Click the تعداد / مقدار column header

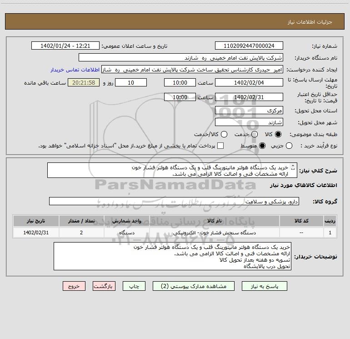81,221
